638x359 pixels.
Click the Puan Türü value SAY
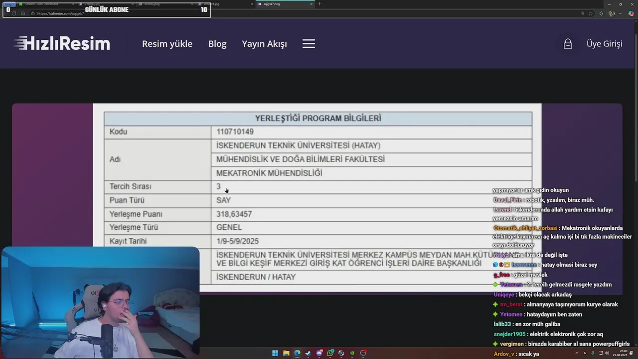click(223, 200)
